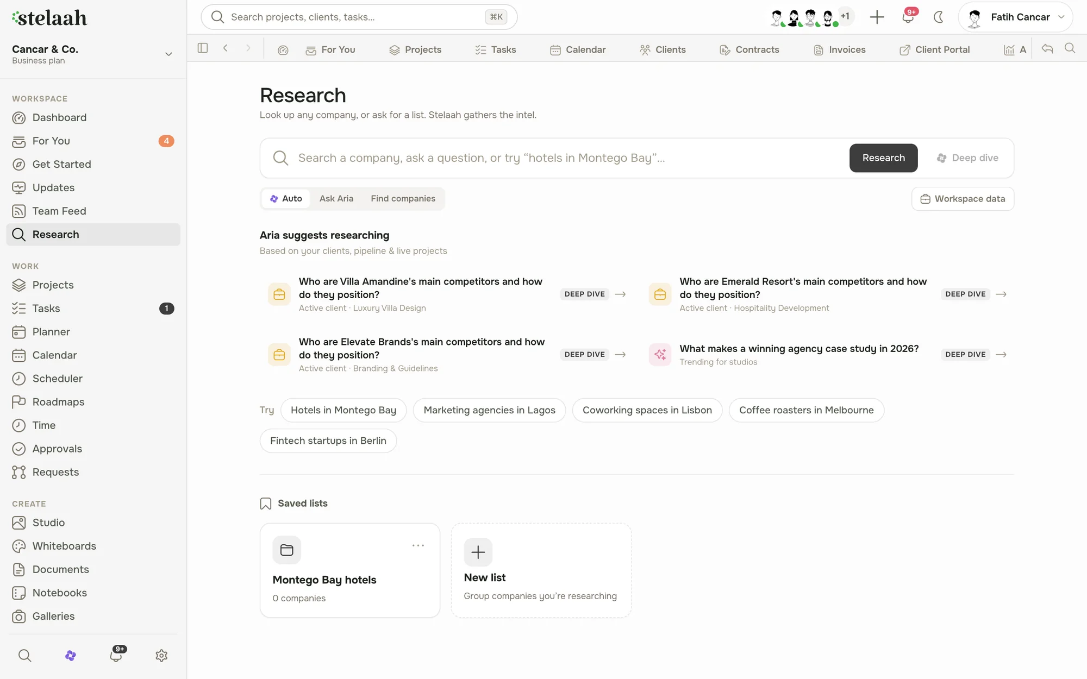Try the Fintech startups in Berlin chip
Image resolution: width=1087 pixels, height=679 pixels.
[328, 441]
